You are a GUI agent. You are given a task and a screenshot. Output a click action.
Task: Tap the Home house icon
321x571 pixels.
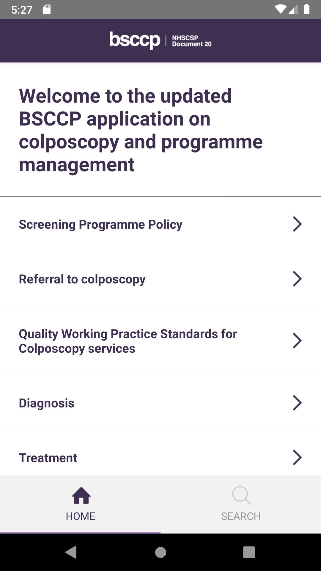81,495
